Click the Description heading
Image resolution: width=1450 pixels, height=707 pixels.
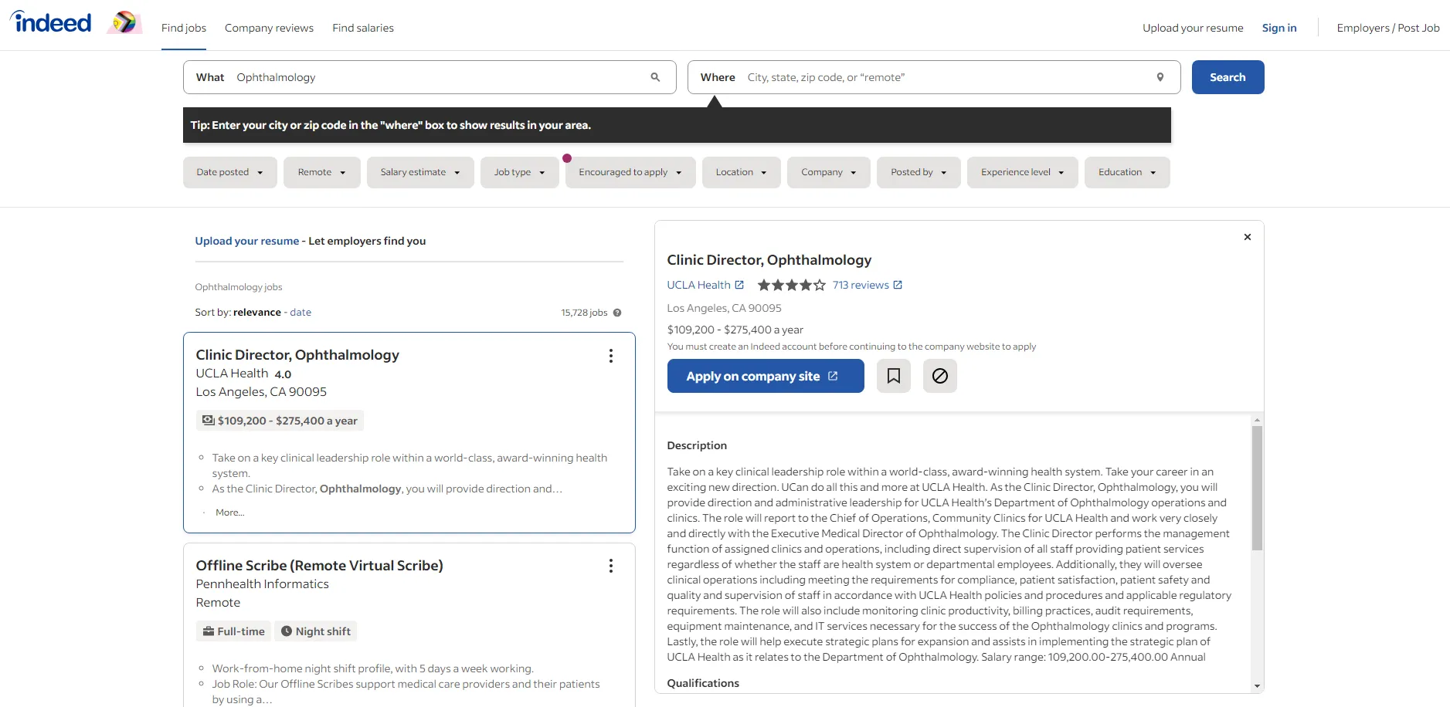[697, 445]
